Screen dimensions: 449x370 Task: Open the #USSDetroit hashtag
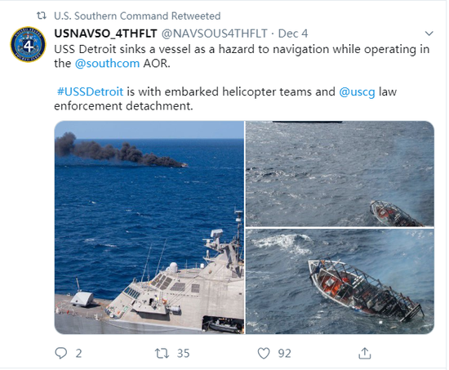(90, 91)
